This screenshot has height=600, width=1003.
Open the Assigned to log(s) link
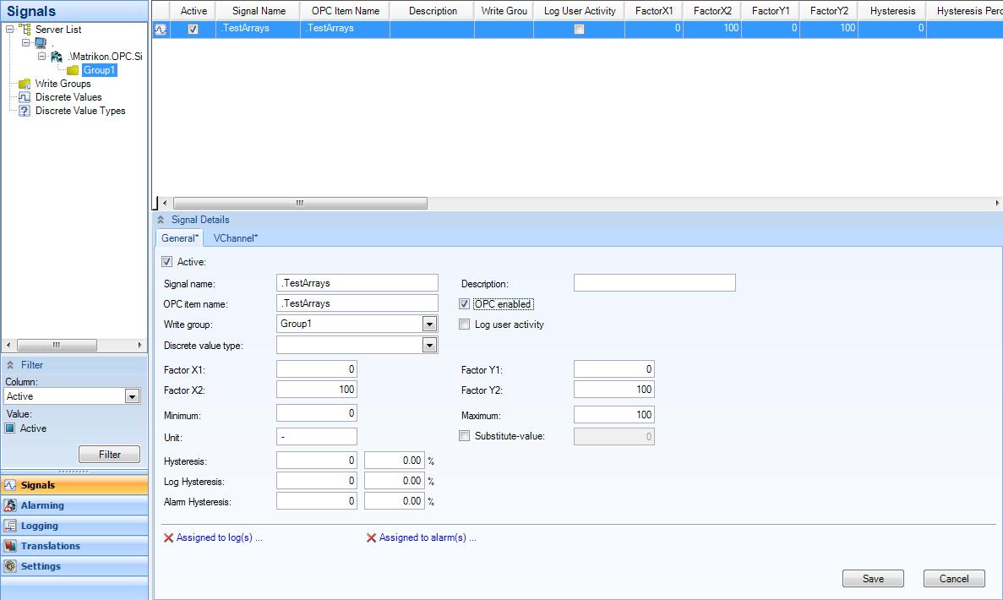(219, 537)
